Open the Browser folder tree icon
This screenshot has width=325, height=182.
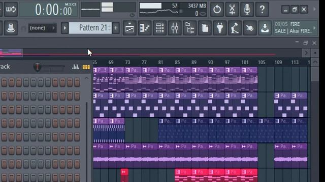(189, 28)
